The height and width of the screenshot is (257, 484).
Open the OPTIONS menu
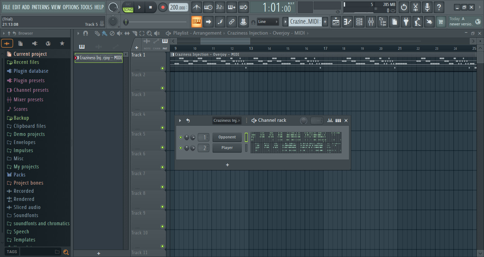pos(71,7)
